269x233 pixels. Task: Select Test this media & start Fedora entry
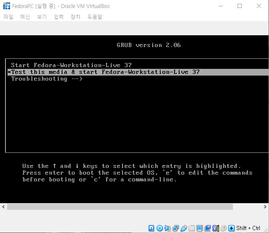coord(138,72)
